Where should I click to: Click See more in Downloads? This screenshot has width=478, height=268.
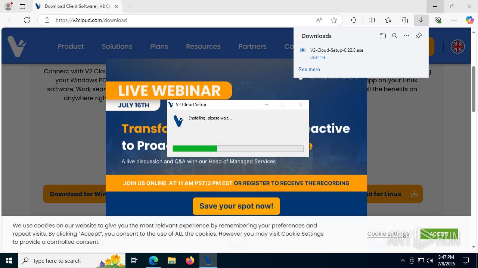309,69
